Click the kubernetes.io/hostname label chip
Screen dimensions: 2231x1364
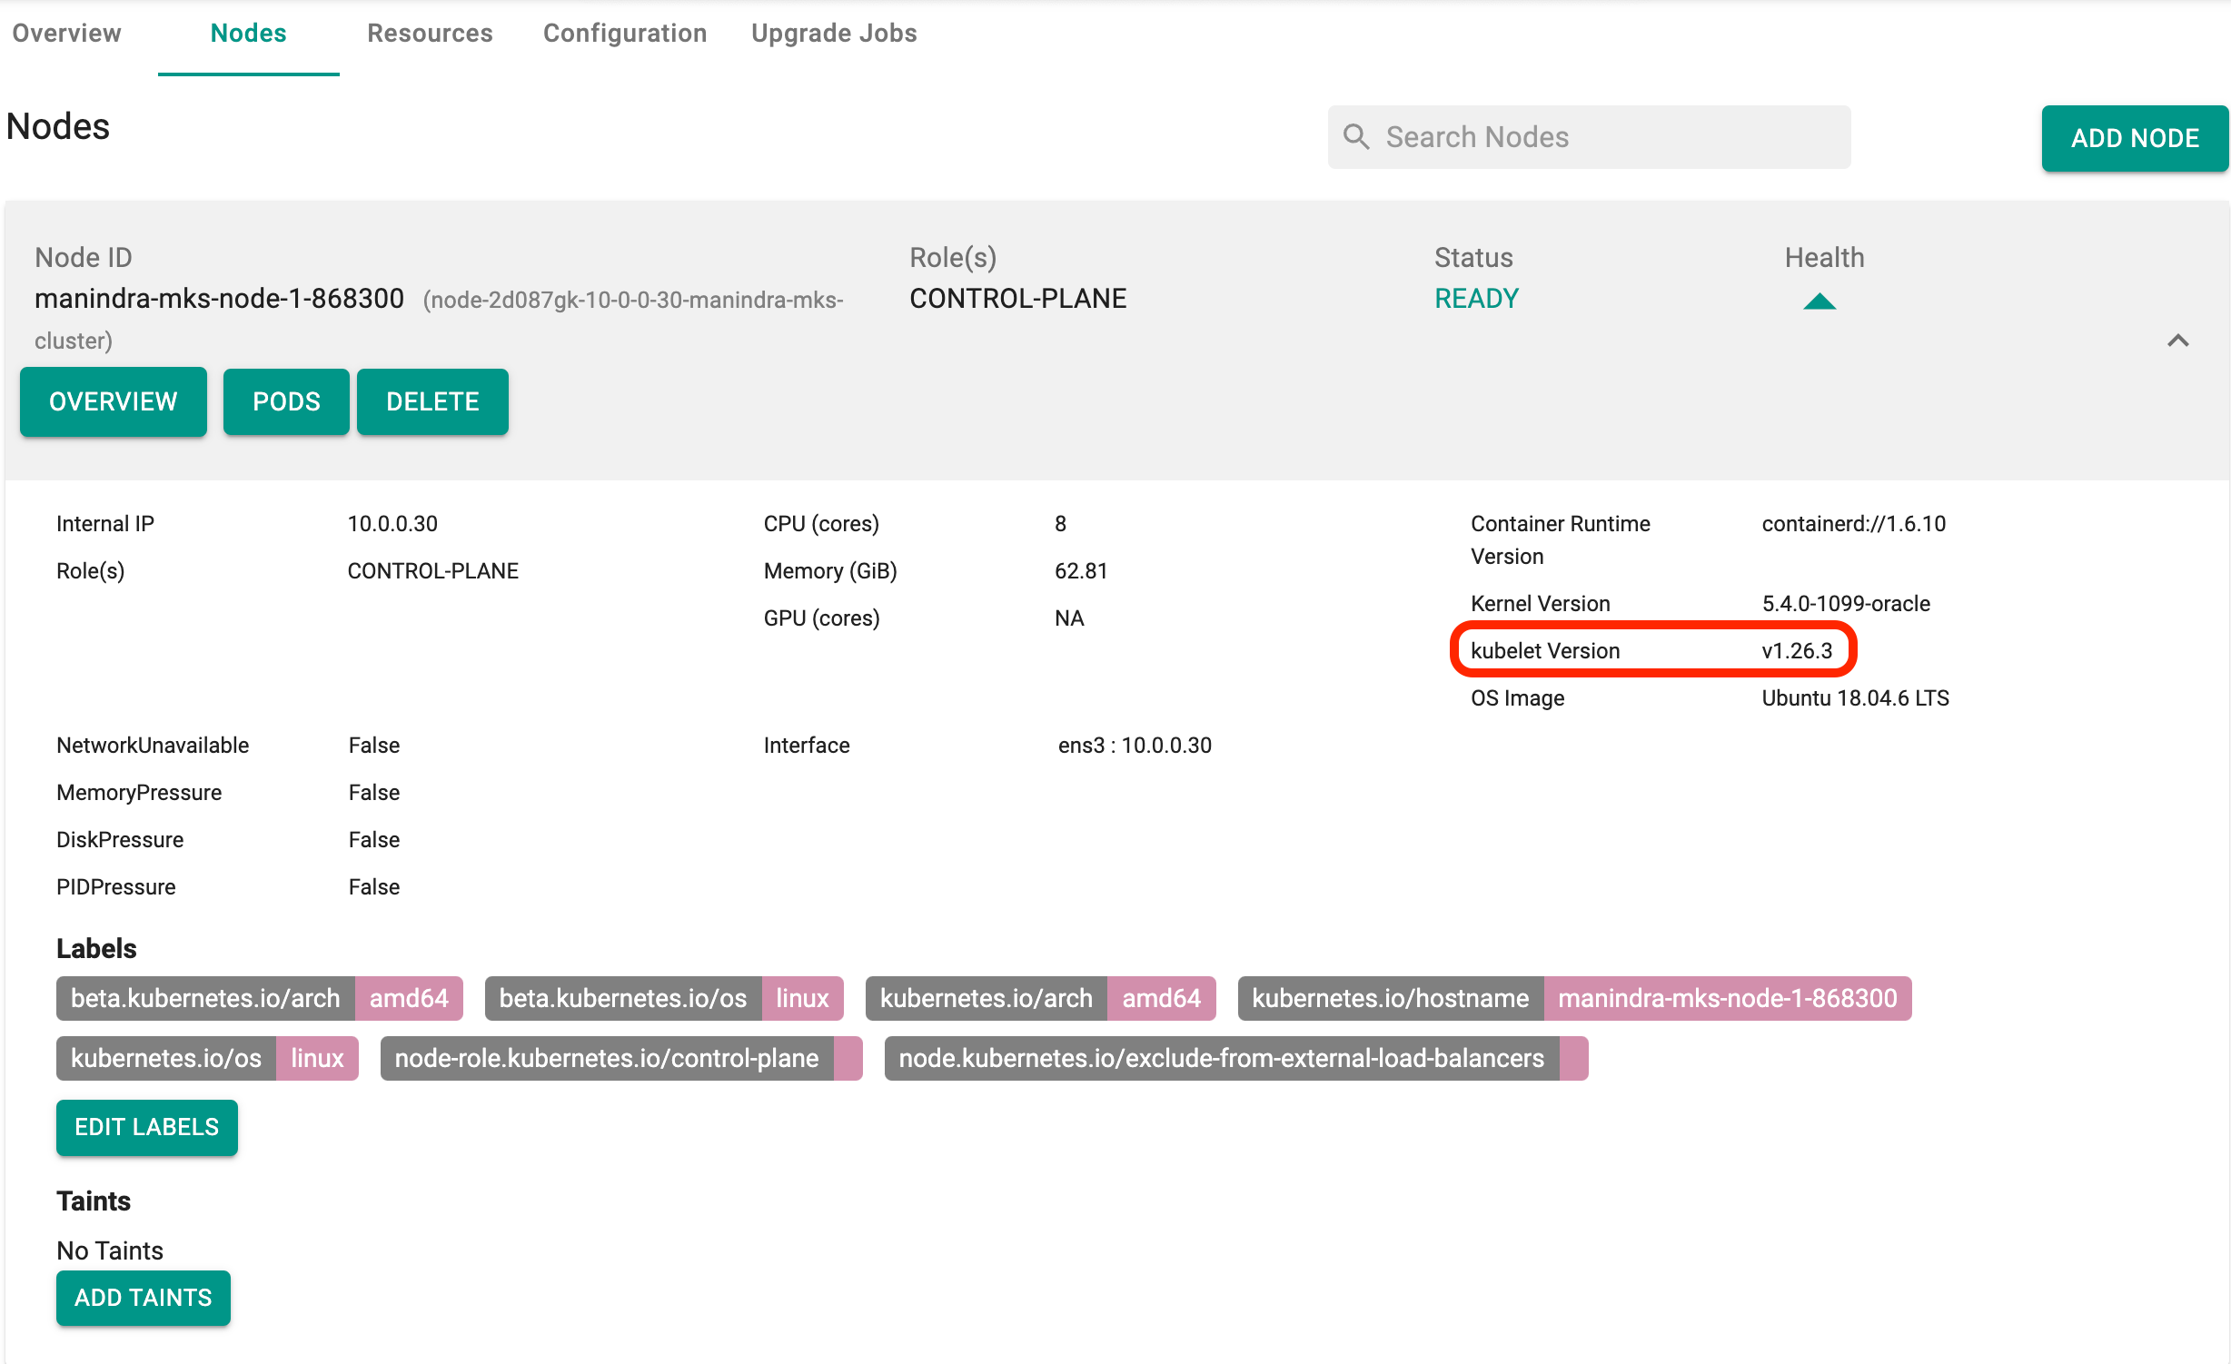(x=1574, y=998)
